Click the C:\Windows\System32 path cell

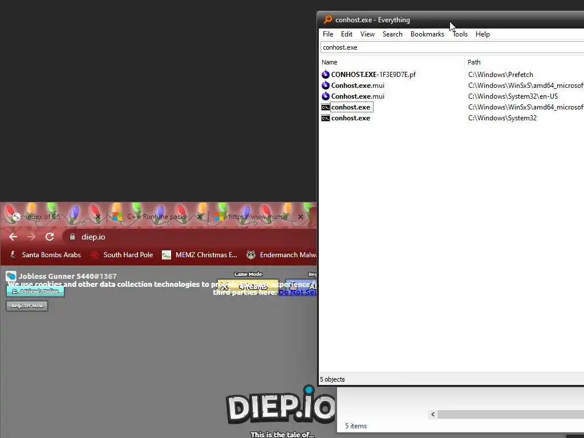pos(502,118)
